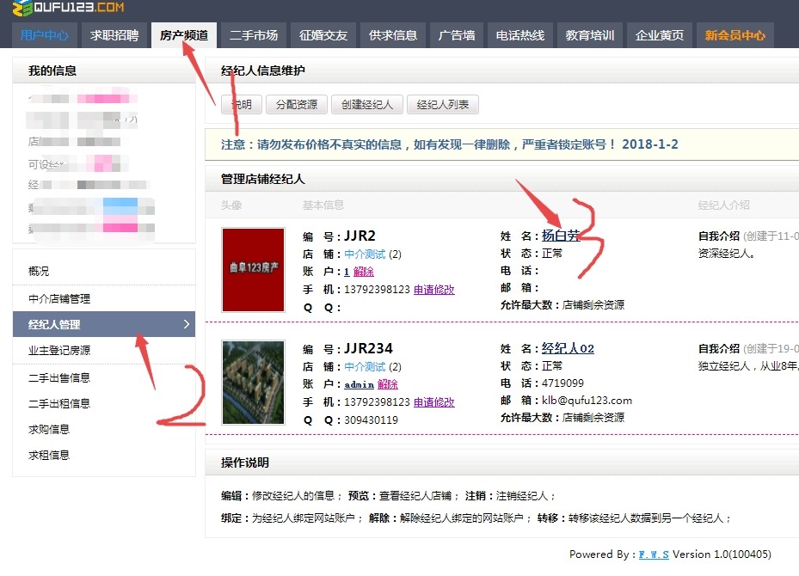This screenshot has height=576, width=799.
Task: Open 中介店铺管理 in the sidebar
Action: (59, 298)
